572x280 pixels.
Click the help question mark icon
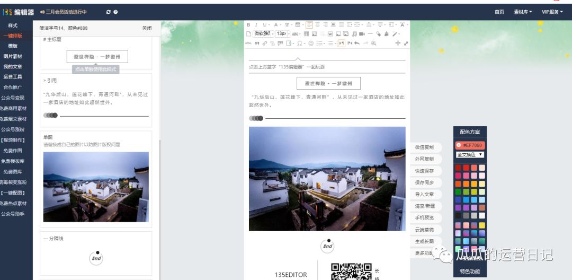coord(115,12)
